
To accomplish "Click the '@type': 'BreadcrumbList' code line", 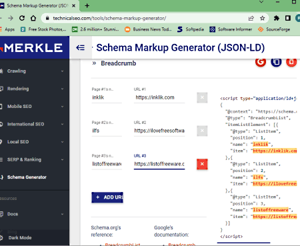I will 258,118.
